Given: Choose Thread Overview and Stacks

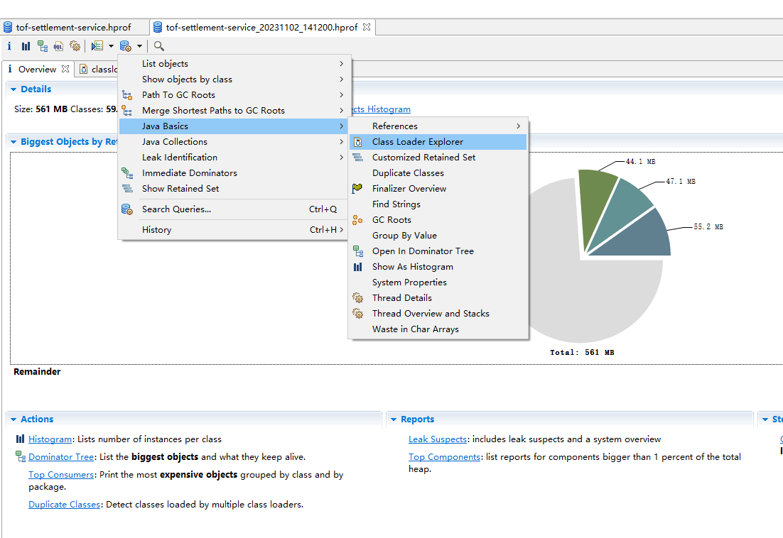Looking at the screenshot, I should point(430,314).
